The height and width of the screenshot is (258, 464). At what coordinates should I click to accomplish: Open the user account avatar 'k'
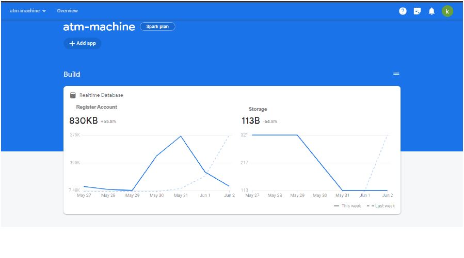[447, 11]
